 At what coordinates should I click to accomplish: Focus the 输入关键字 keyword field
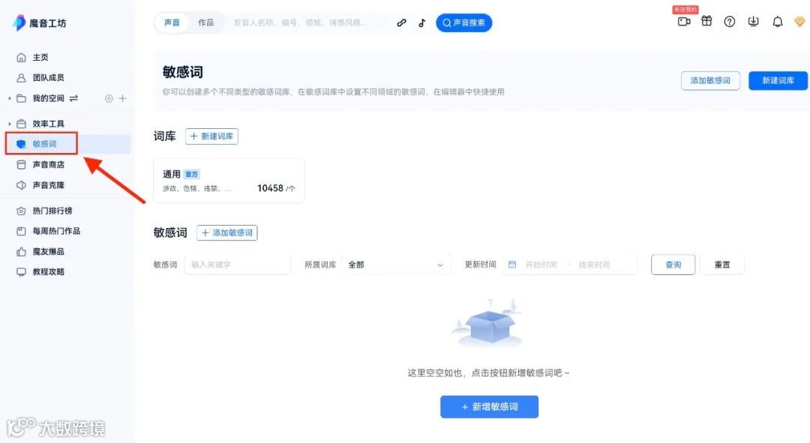[237, 265]
